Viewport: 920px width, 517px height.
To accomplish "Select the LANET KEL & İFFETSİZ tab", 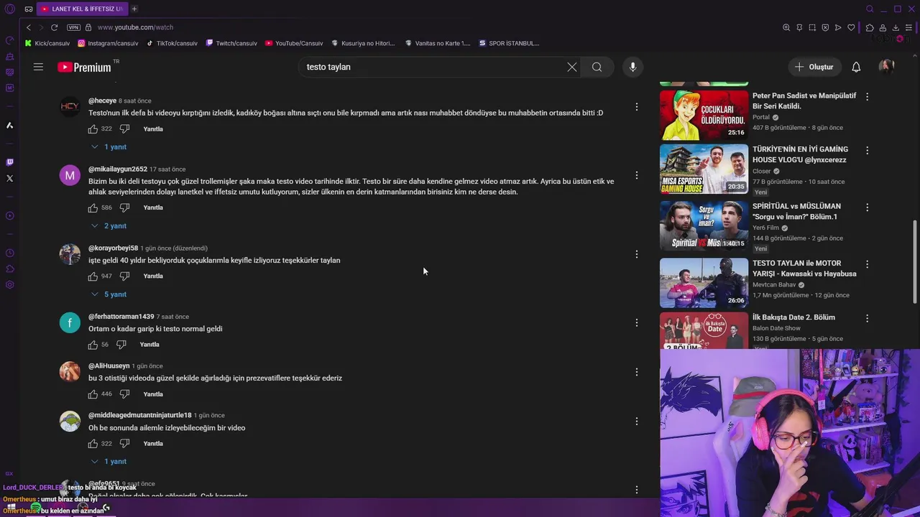I will (81, 9).
